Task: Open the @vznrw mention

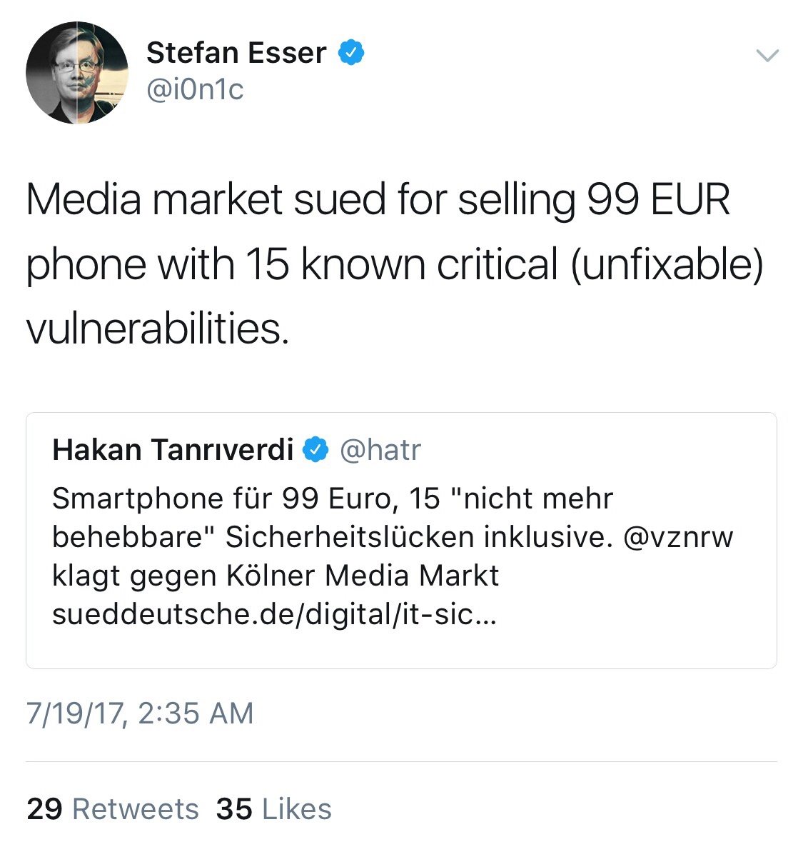Action: [677, 537]
